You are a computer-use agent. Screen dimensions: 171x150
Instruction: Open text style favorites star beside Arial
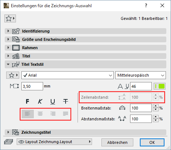[13, 75]
